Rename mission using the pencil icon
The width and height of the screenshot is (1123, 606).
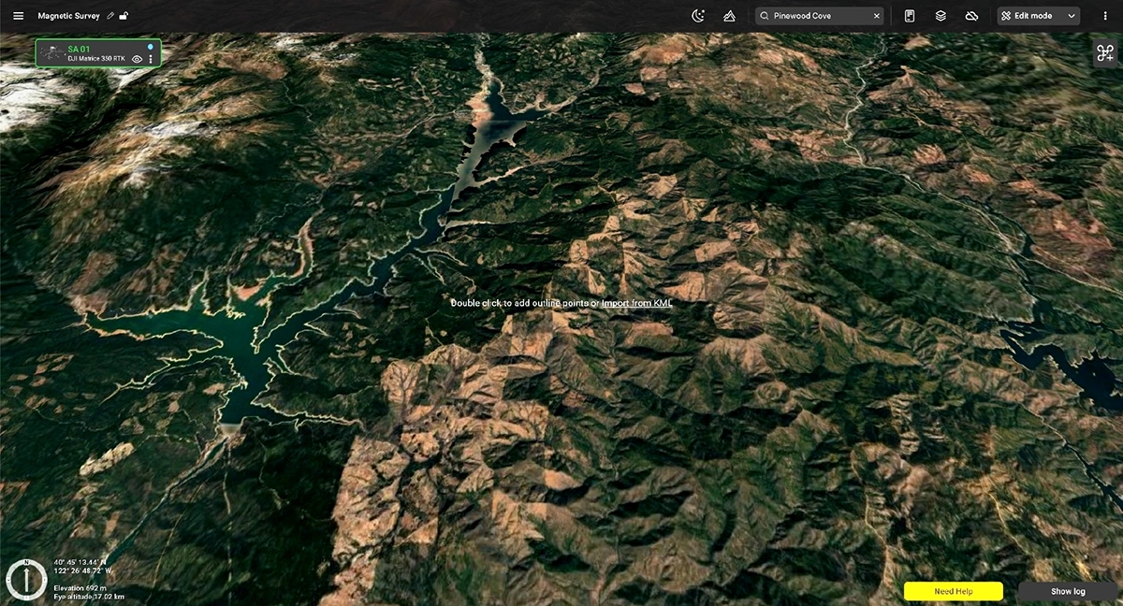(109, 15)
